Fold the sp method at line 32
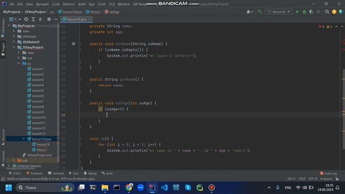Screen dimensions: 345x194 (x=80, y=139)
